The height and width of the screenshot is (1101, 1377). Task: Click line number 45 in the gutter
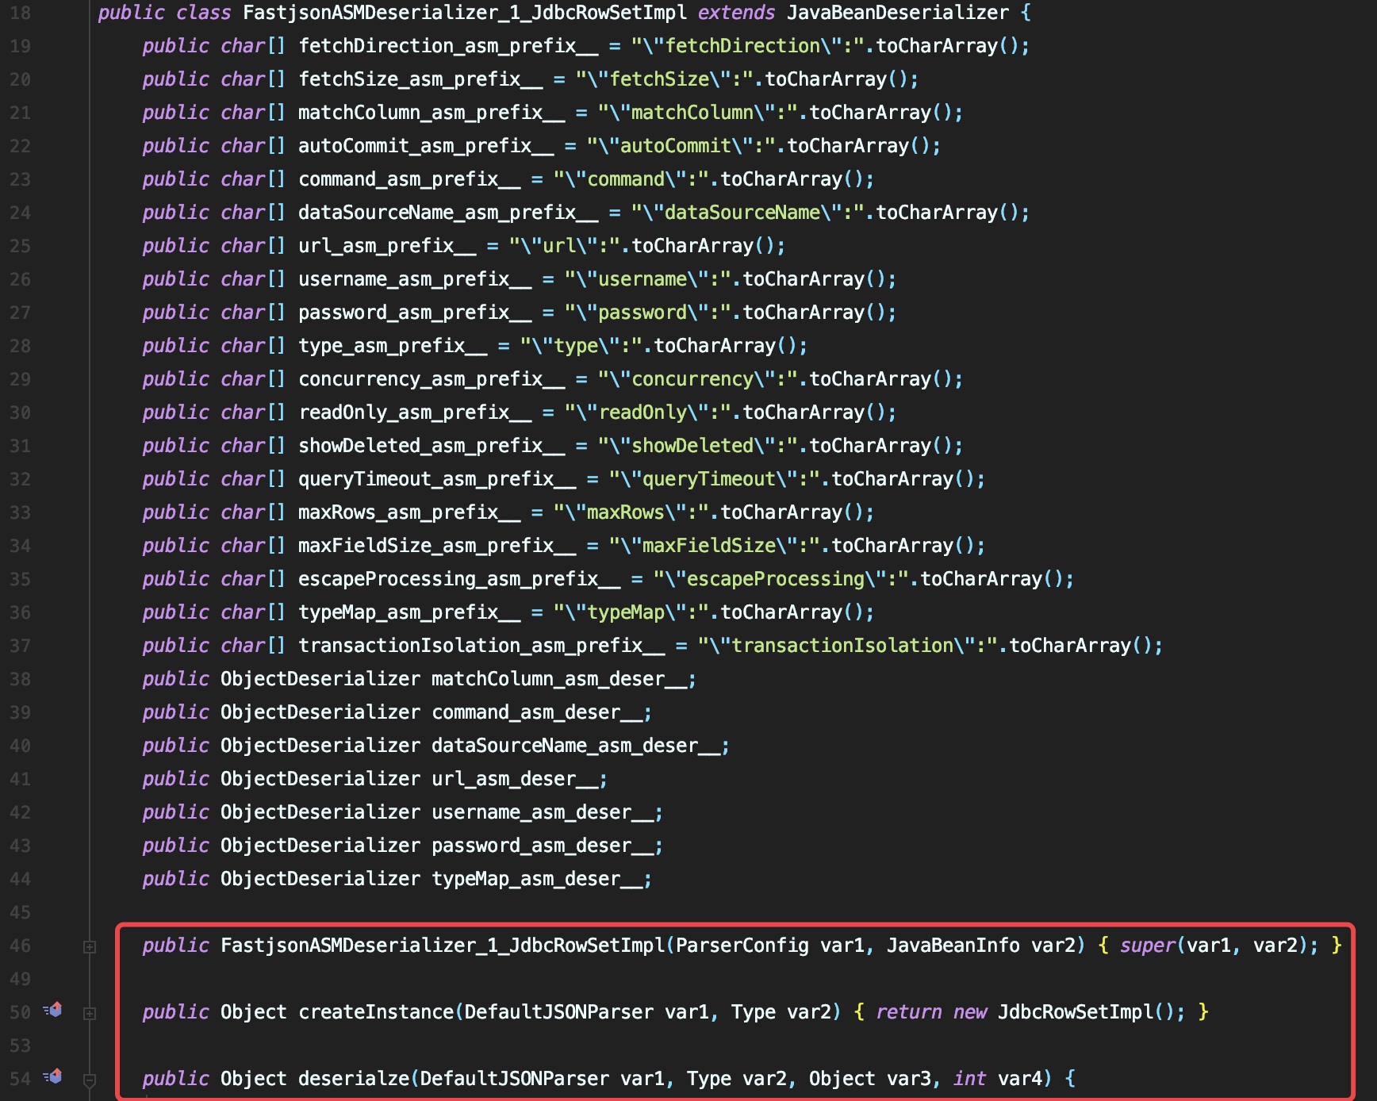pos(21,912)
